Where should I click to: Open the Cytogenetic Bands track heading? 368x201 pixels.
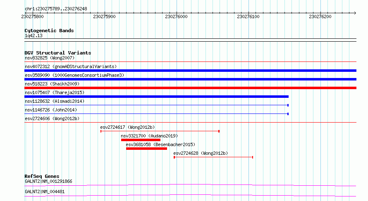(49, 31)
